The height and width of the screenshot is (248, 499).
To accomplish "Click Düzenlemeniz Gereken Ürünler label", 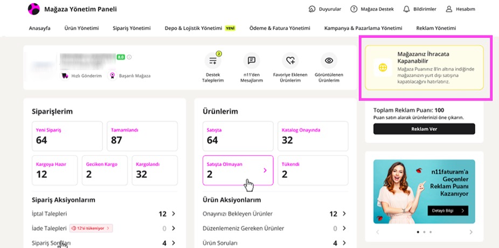I will tap(244, 228).
